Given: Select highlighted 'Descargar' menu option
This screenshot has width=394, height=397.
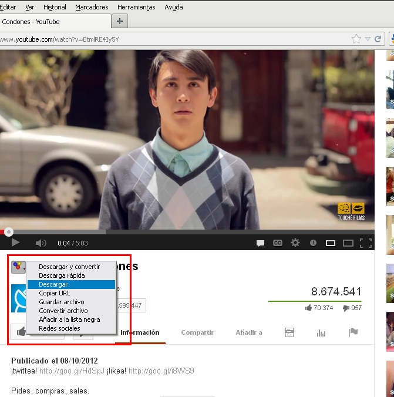Looking at the screenshot, I should click(x=71, y=284).
